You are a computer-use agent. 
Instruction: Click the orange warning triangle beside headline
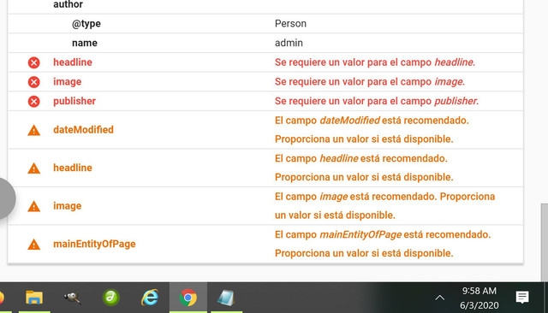pyautogui.click(x=34, y=168)
